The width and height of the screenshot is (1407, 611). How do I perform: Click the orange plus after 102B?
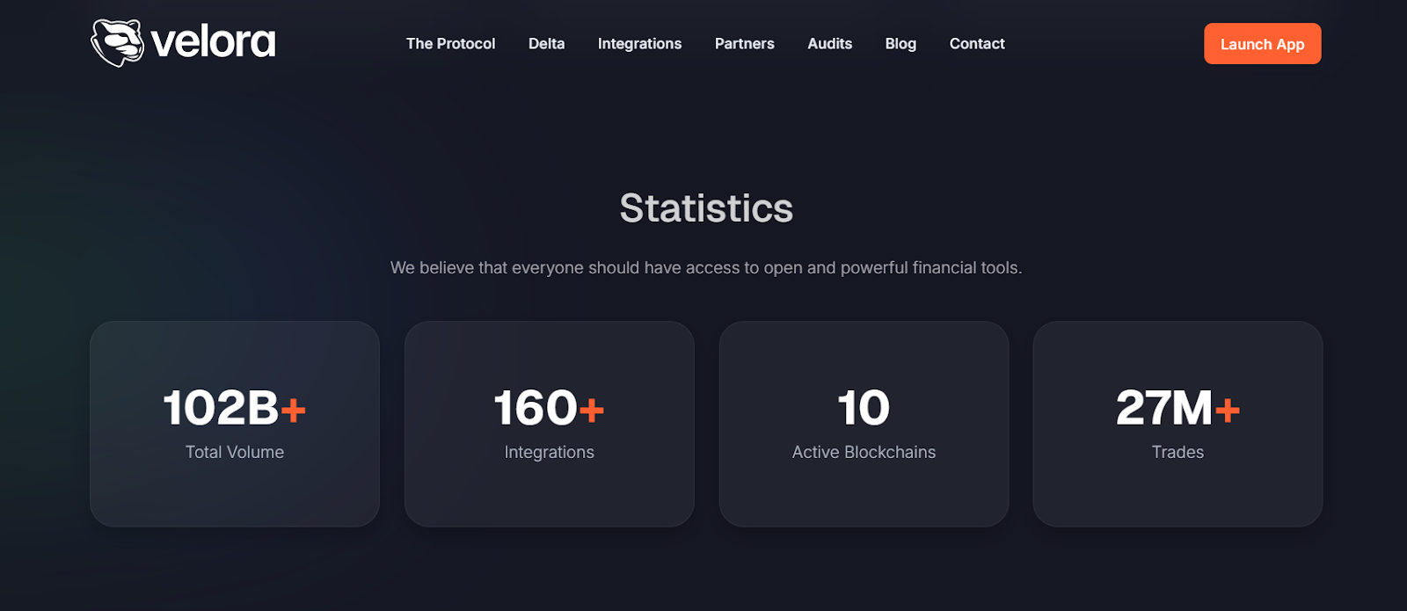[x=293, y=410]
